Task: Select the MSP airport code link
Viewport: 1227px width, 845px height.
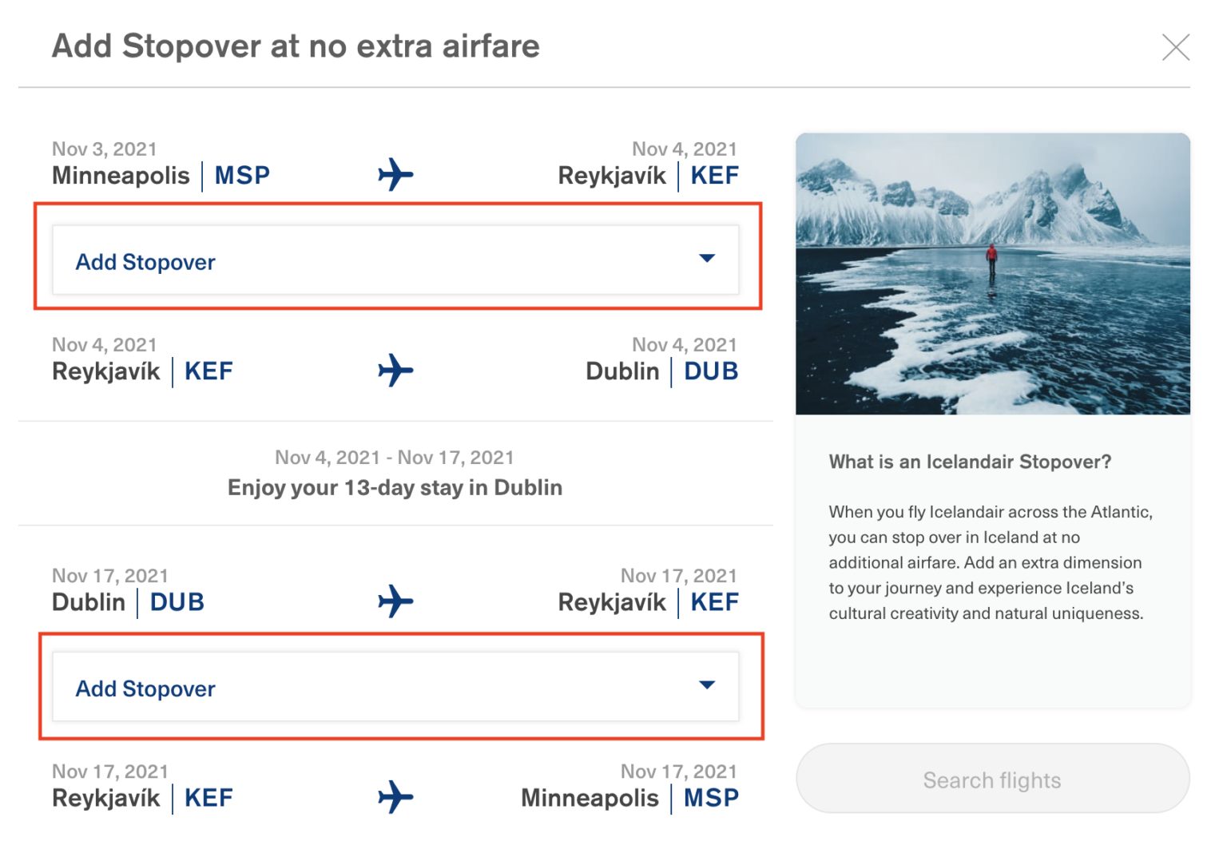Action: 241,176
